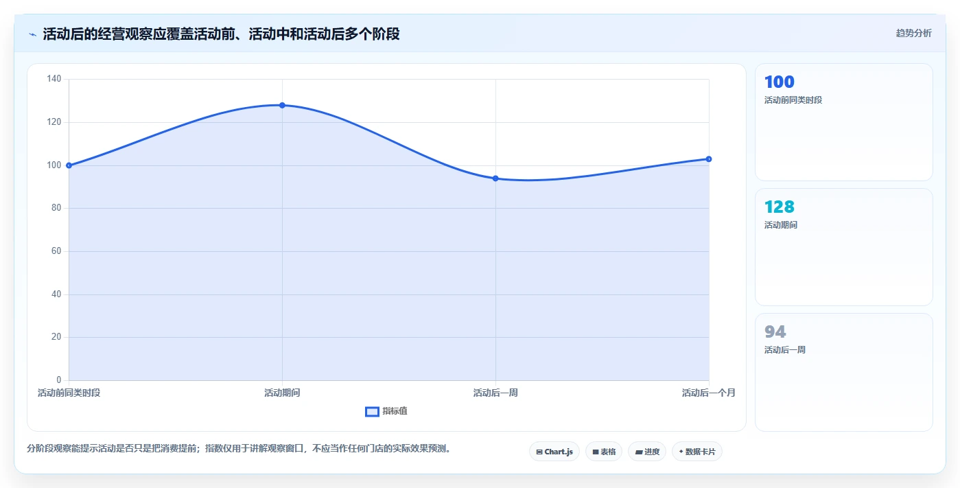960x488 pixels.
Task: Click the 趋势分析 label in header
Action: [913, 33]
